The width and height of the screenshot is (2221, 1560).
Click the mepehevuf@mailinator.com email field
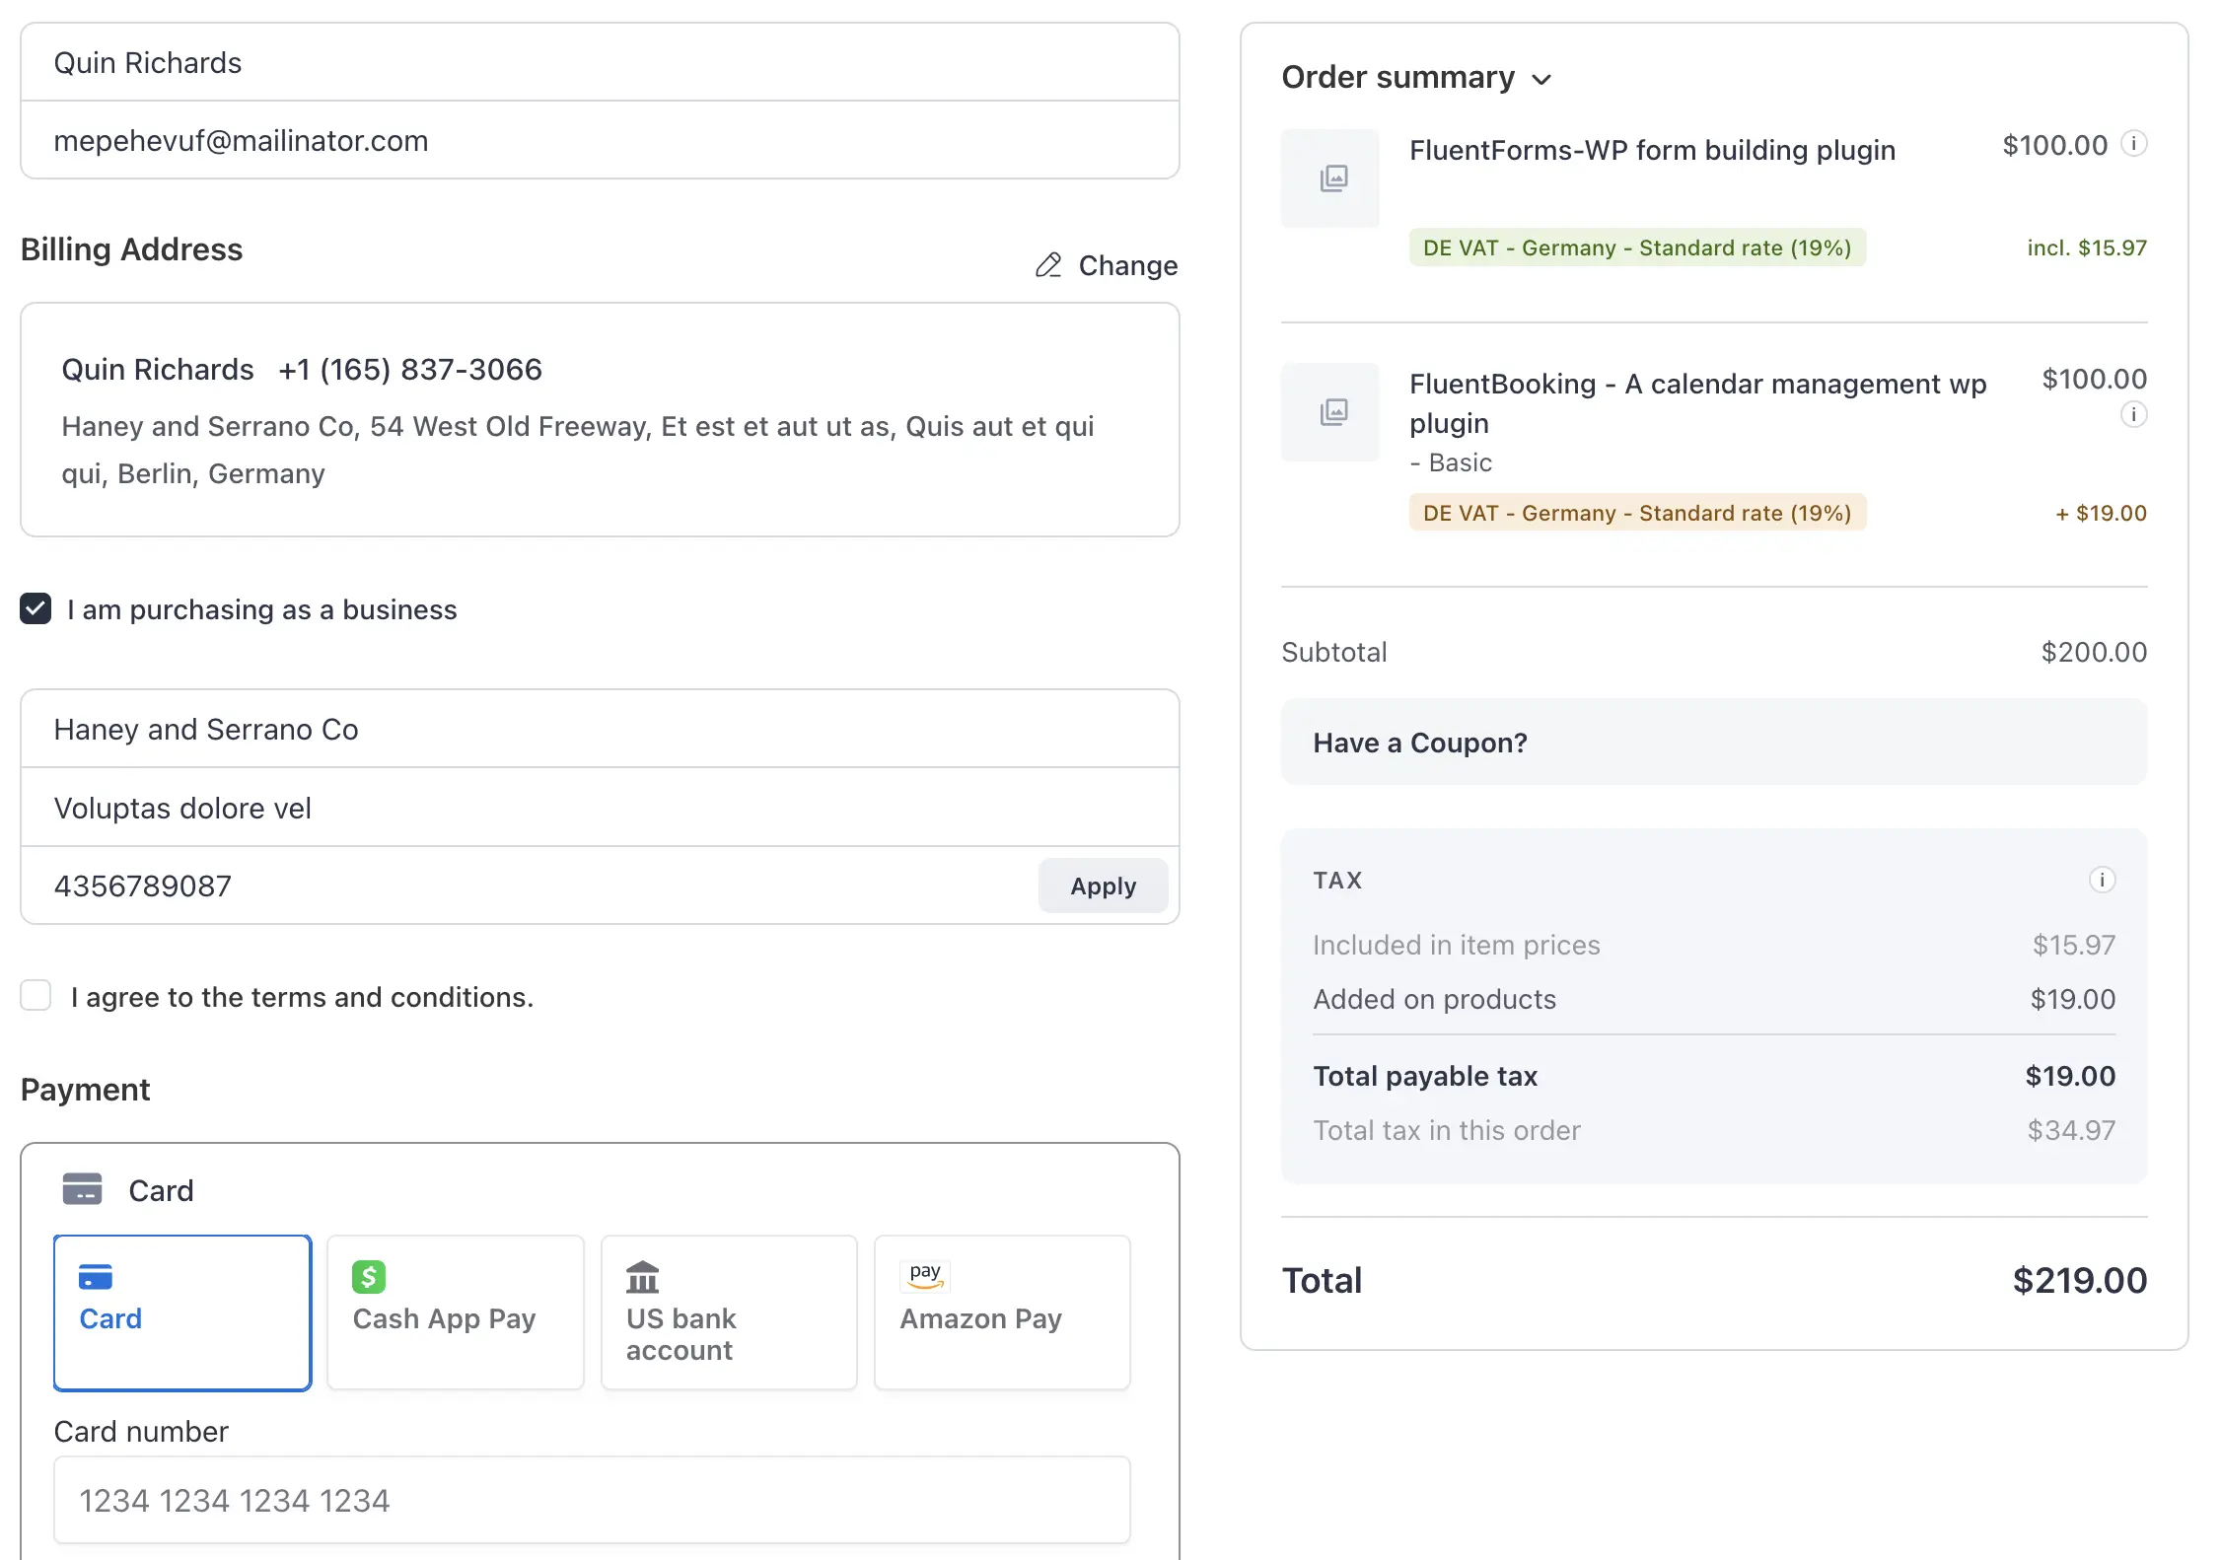[600, 140]
